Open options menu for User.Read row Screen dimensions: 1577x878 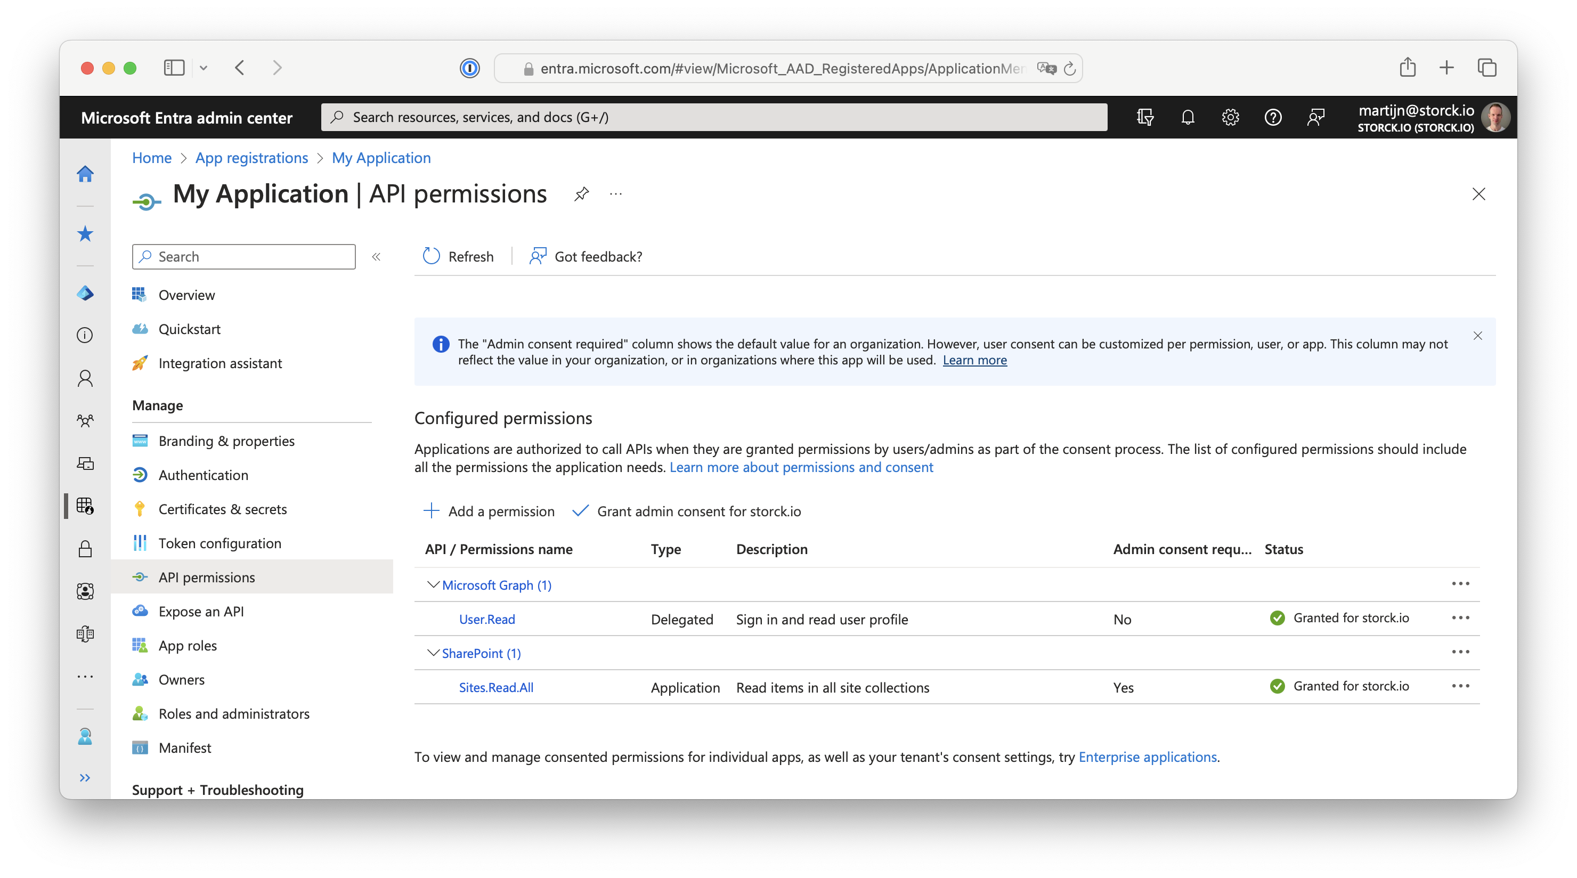[1460, 618]
